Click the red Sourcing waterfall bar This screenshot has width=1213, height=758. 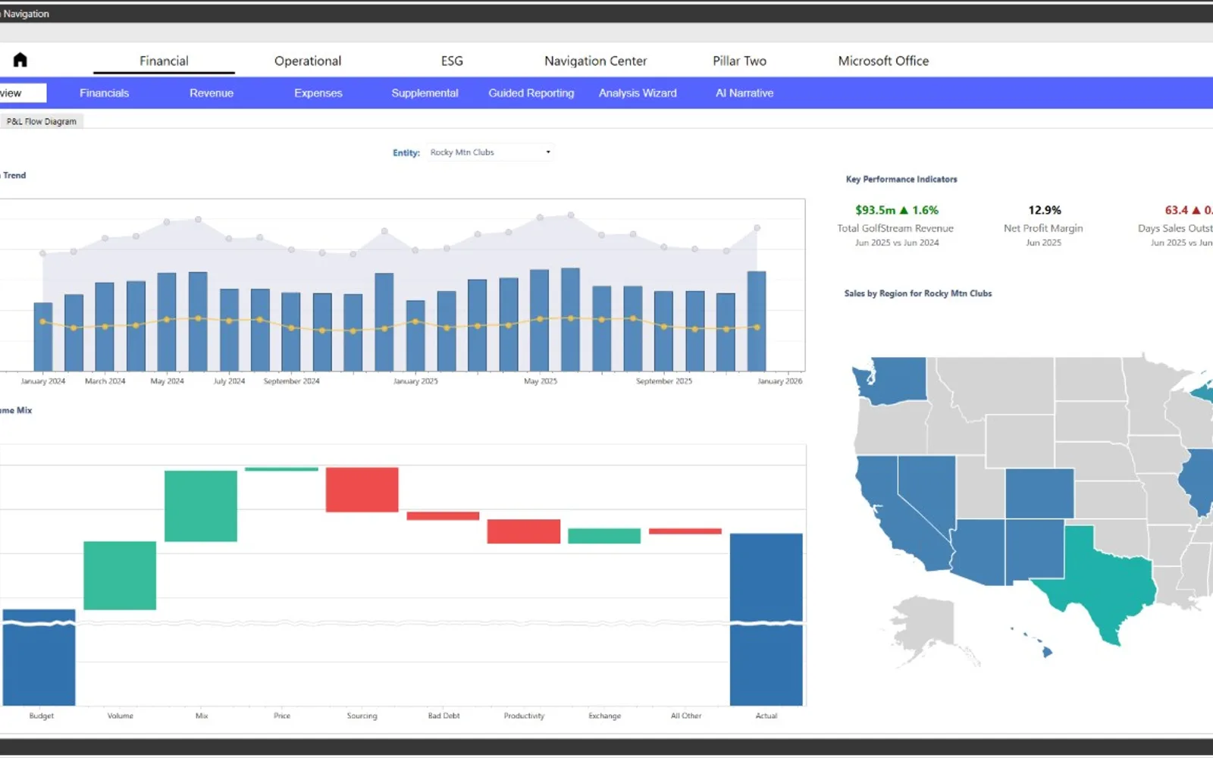tap(362, 490)
